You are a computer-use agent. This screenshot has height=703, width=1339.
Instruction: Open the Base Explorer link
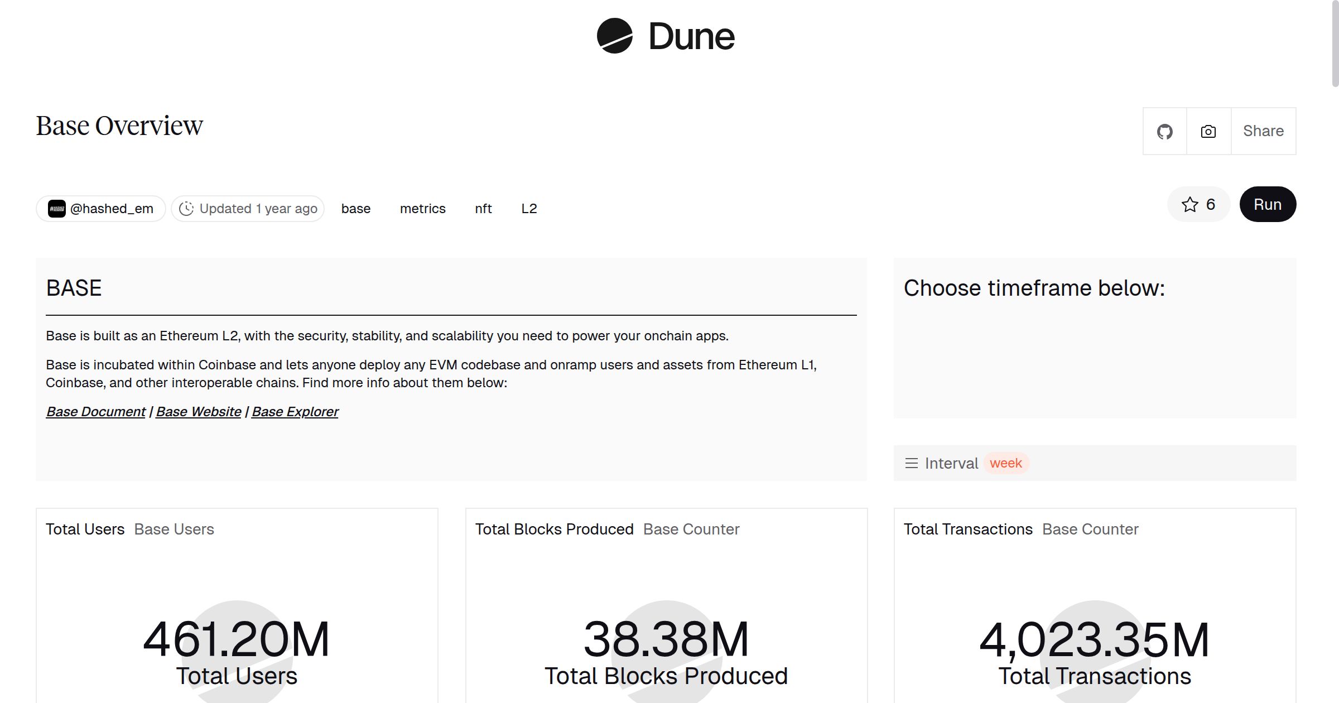(x=295, y=412)
